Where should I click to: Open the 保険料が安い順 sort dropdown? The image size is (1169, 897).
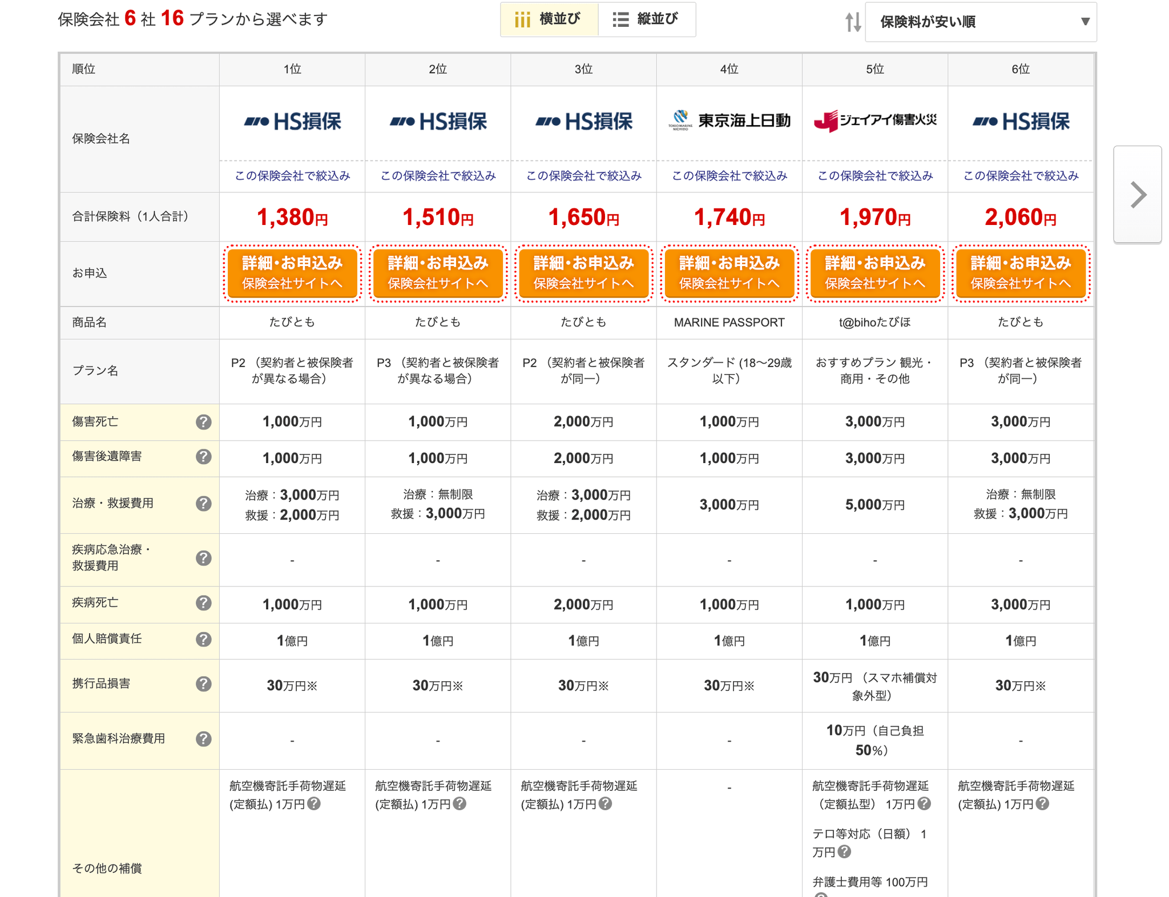click(981, 22)
